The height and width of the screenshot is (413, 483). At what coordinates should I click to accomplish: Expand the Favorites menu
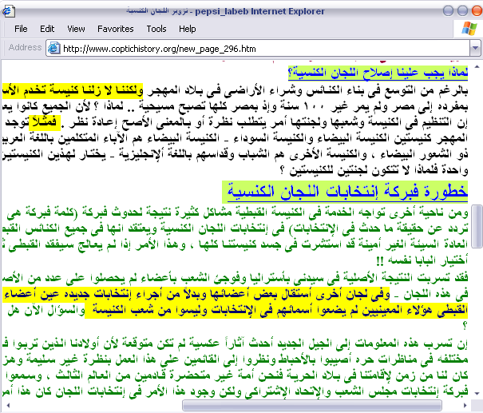tap(116, 29)
